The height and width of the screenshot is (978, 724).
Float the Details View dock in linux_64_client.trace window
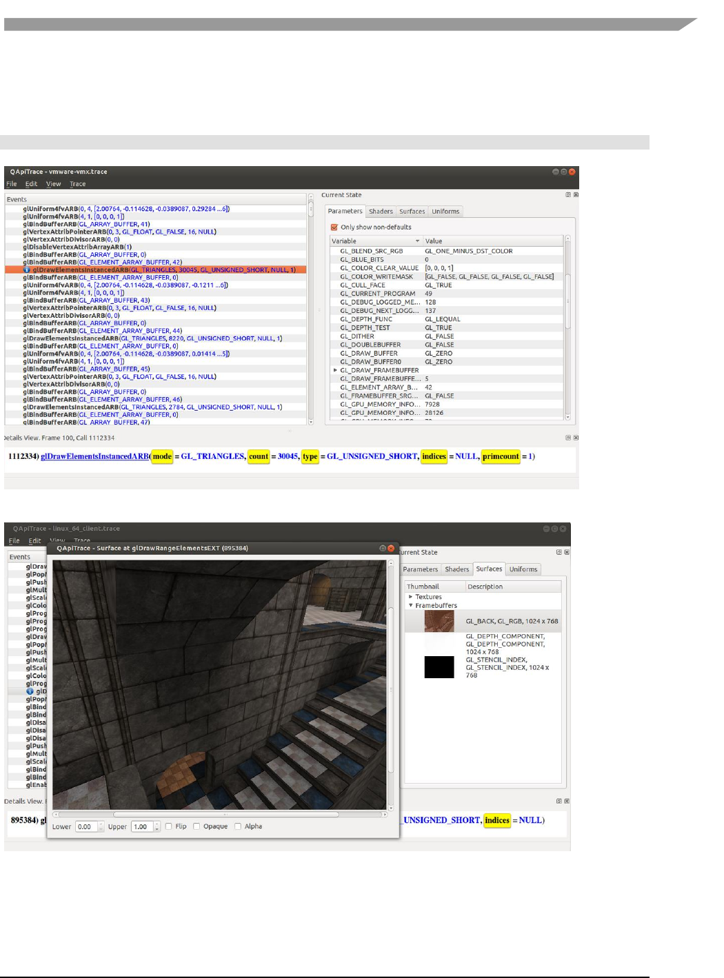559,801
